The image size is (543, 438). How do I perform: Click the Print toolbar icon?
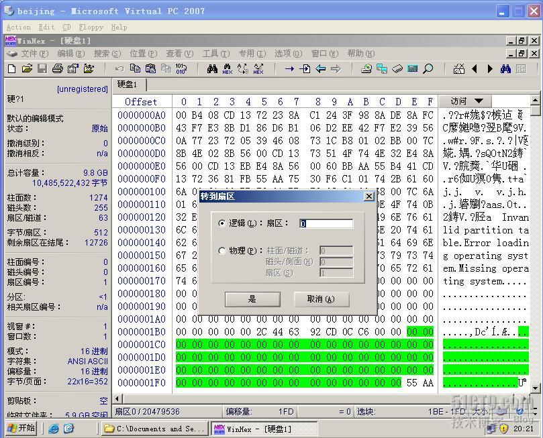pos(58,68)
